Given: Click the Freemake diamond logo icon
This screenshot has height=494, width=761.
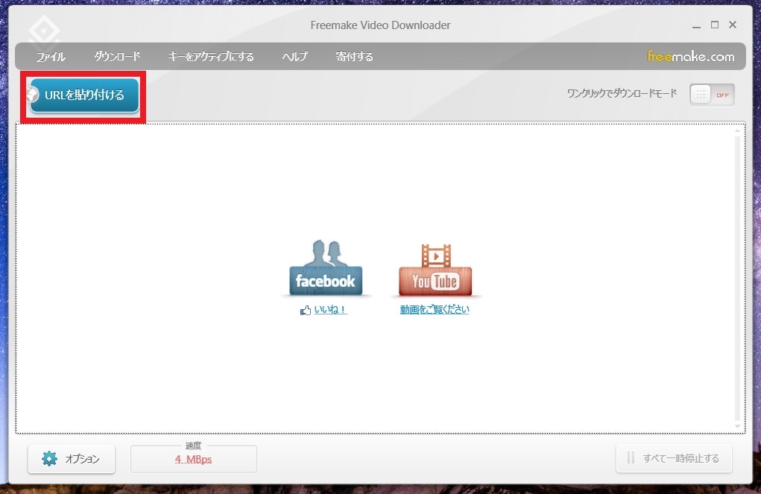Looking at the screenshot, I should click(x=44, y=30).
